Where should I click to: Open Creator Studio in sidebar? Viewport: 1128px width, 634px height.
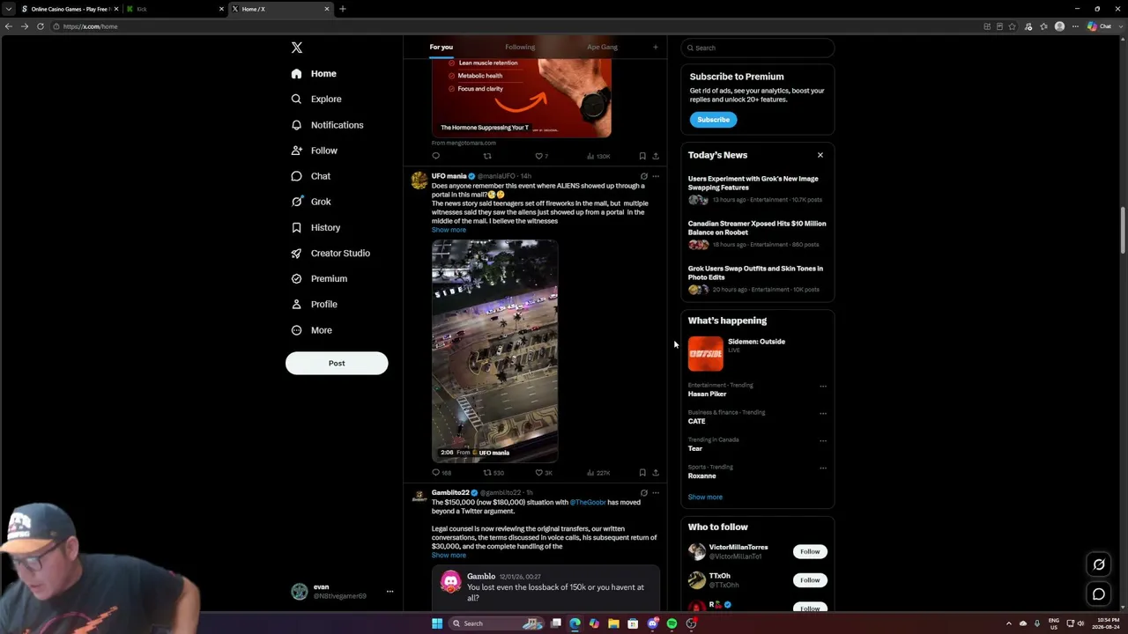(x=330, y=253)
